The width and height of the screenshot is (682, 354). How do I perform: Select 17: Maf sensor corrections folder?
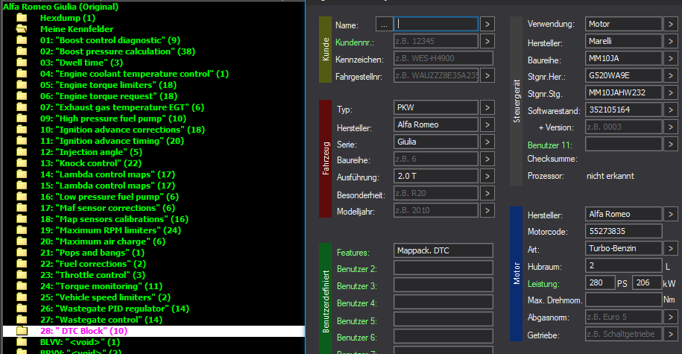pos(107,208)
